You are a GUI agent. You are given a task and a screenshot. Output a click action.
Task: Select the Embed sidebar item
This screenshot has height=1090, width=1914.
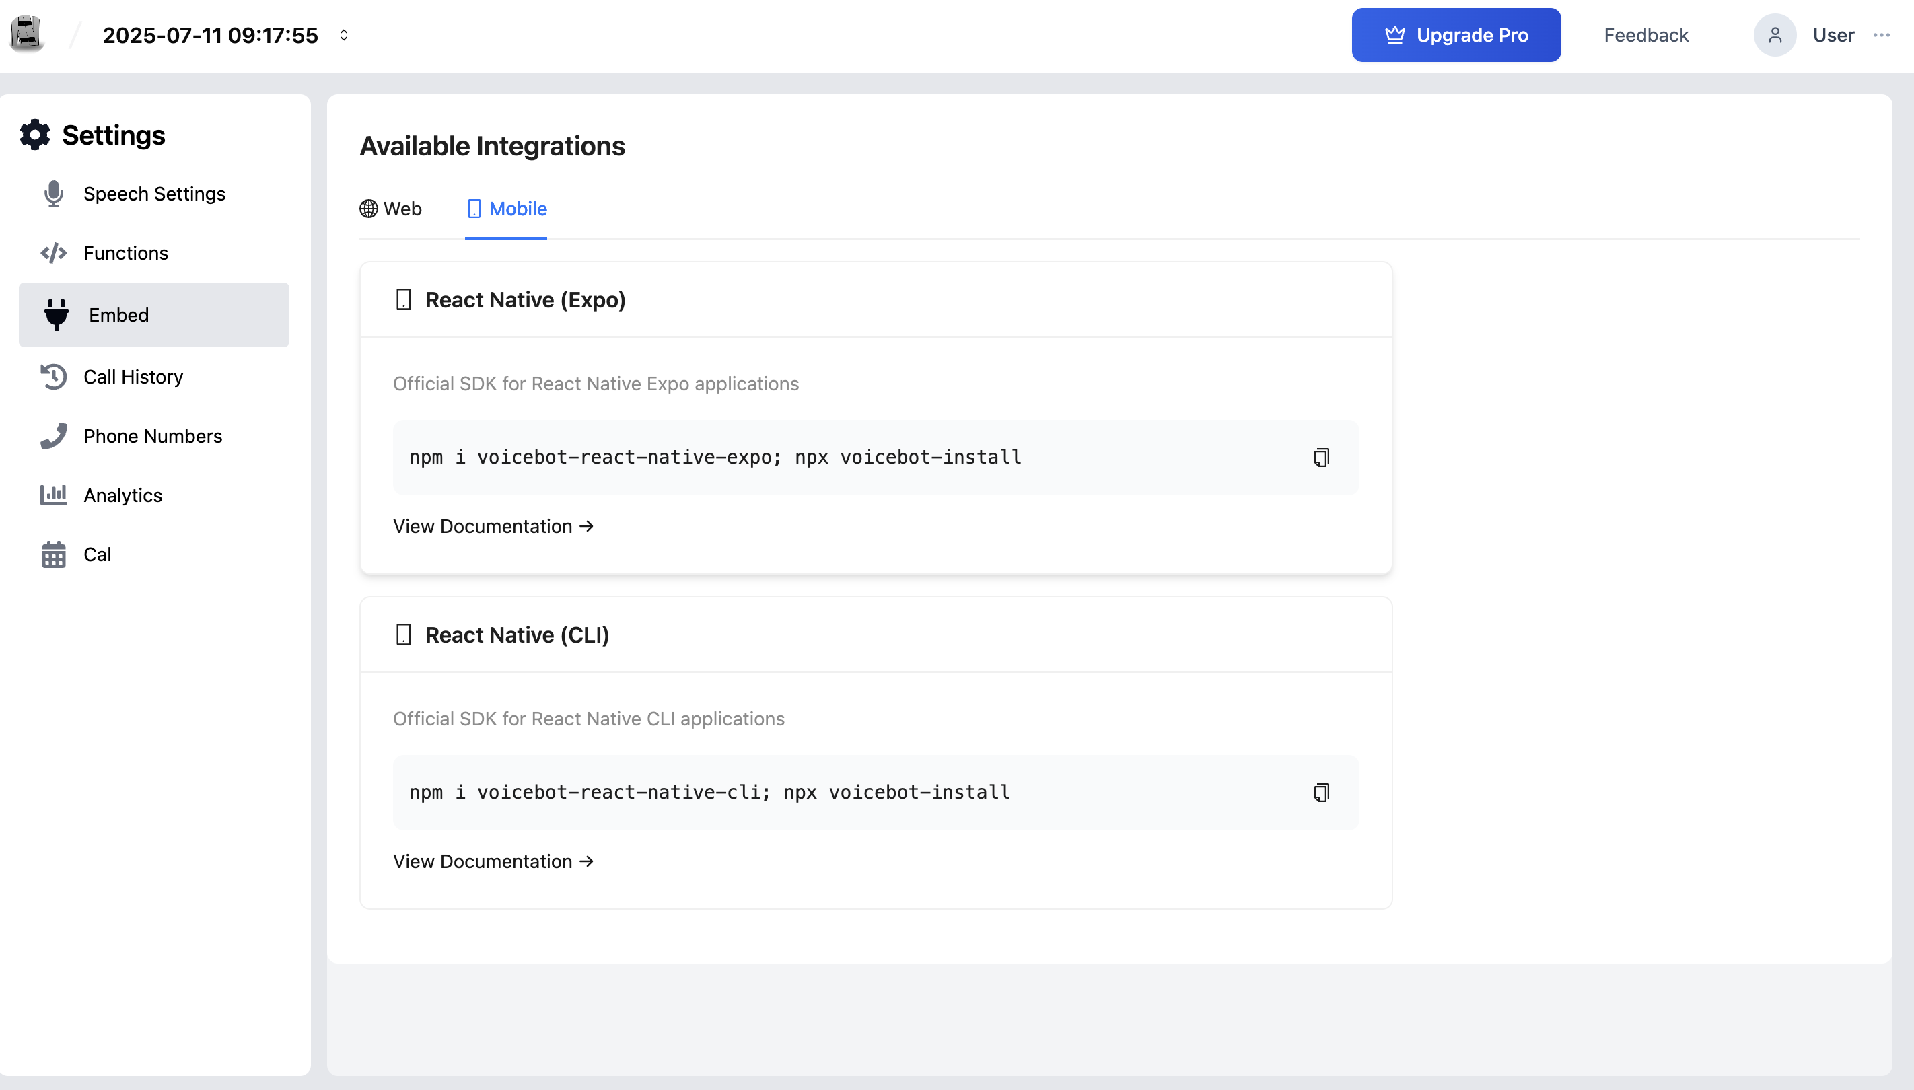point(154,314)
